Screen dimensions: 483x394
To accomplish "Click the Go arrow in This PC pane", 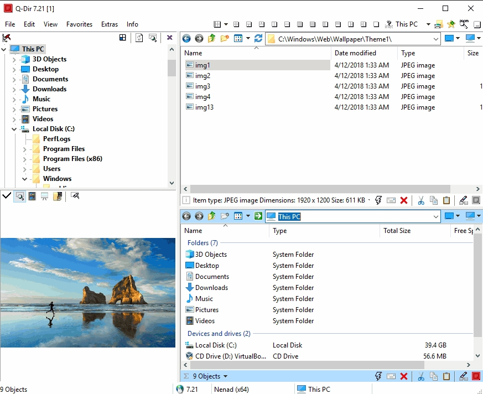I will (258, 216).
